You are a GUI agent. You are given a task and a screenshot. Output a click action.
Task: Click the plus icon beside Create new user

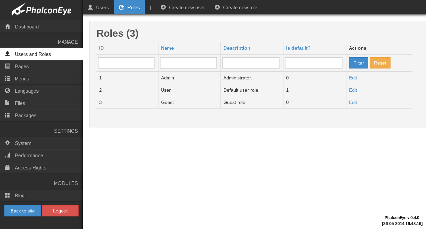pos(163,7)
